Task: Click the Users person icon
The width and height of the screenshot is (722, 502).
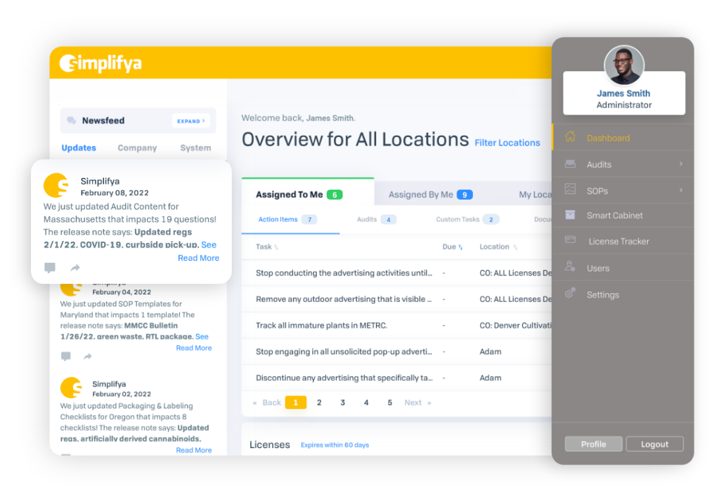Action: click(x=570, y=266)
